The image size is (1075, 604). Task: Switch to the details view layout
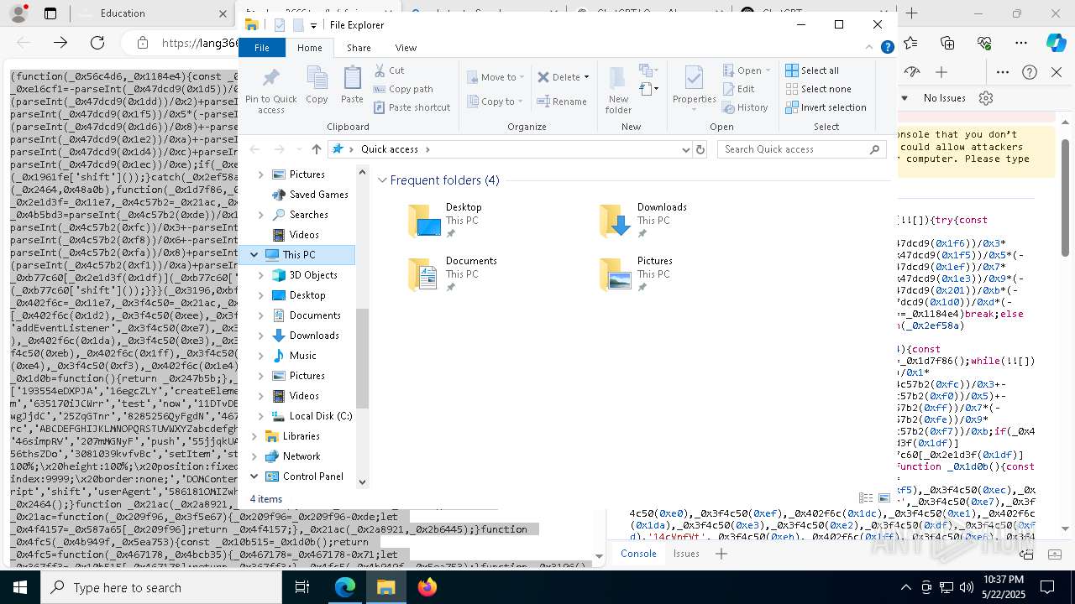[865, 498]
